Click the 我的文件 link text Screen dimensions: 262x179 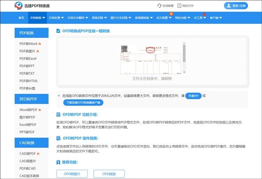click(x=188, y=6)
